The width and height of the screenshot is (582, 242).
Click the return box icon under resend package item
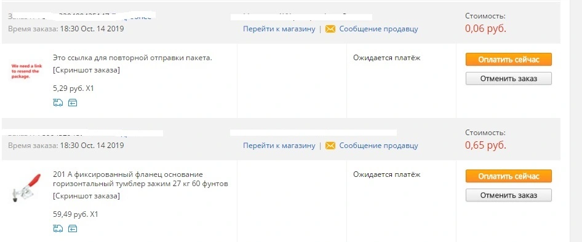73,103
